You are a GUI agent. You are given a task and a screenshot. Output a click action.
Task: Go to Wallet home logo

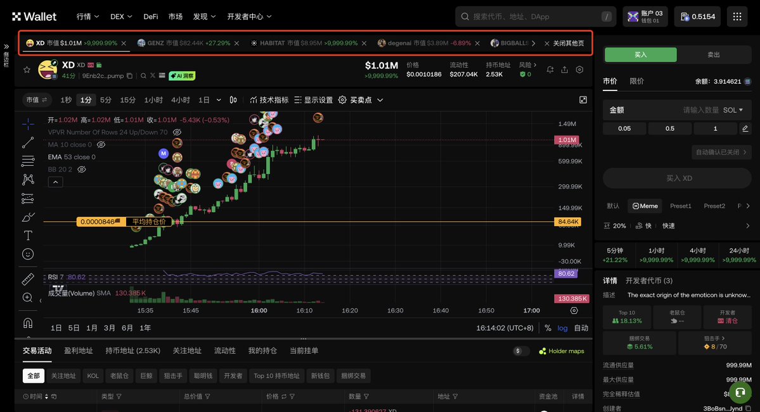click(34, 16)
